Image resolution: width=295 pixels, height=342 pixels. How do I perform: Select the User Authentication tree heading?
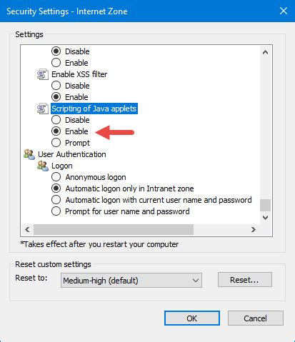[72, 154]
